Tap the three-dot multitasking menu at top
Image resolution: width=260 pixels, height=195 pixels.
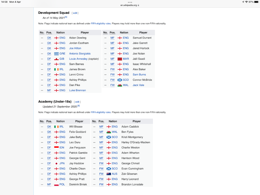[x=130, y=2]
